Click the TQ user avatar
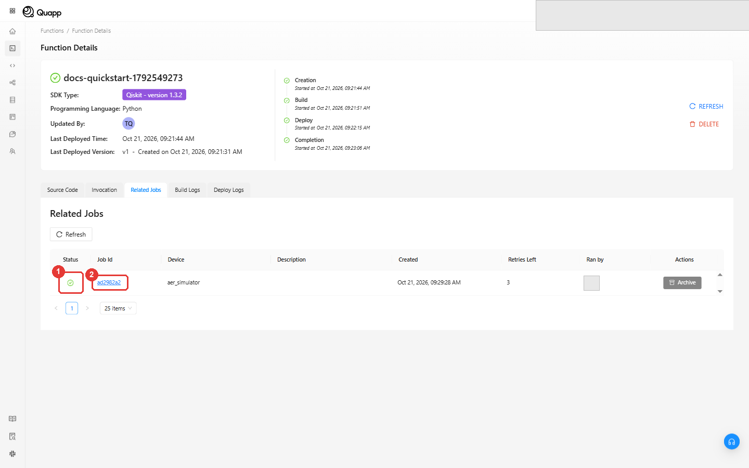Viewport: 749px width, 468px height. click(x=128, y=124)
